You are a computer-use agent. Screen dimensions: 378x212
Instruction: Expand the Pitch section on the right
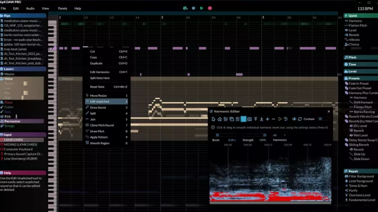click(360, 57)
